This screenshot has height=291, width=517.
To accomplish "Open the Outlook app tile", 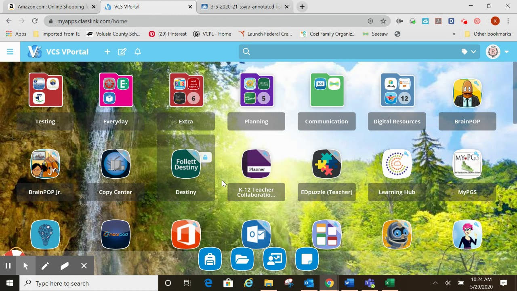I will pyautogui.click(x=256, y=234).
